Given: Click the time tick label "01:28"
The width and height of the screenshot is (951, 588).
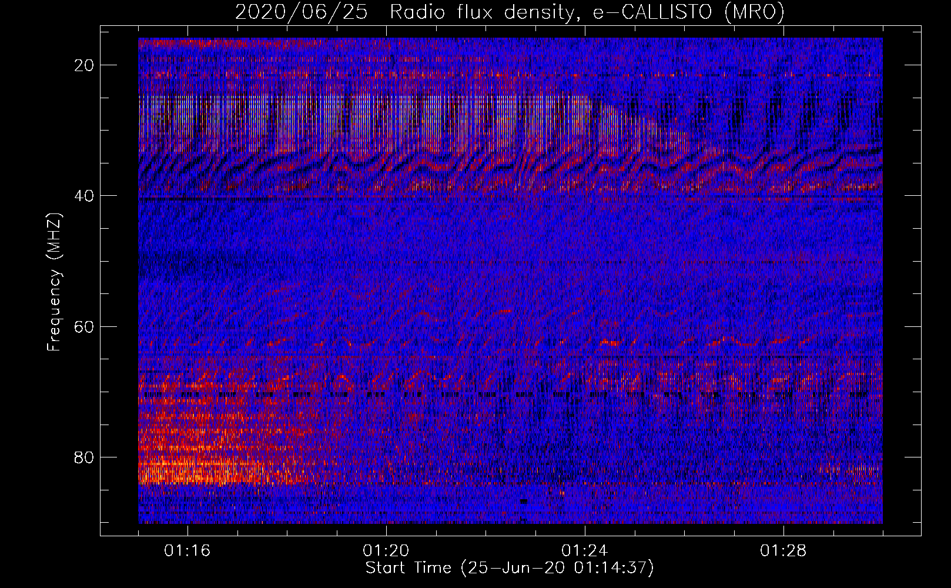Looking at the screenshot, I should pos(783,551).
